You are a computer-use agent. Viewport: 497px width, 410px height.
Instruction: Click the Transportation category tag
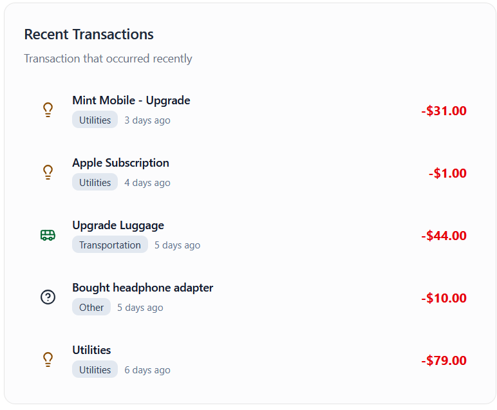pyautogui.click(x=109, y=245)
